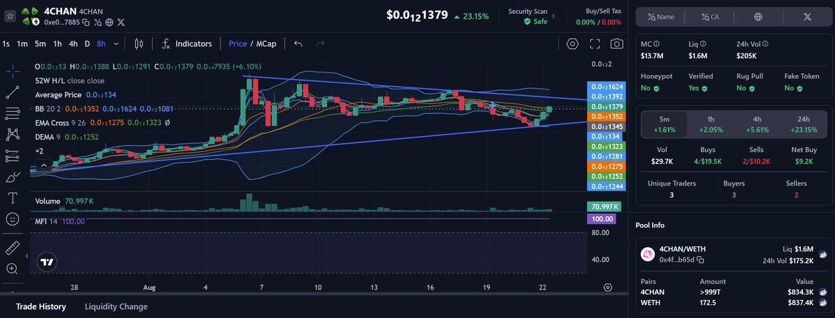Open the website globe icon under 4CHAN
Screen dimensions: 835x318
pos(109,23)
